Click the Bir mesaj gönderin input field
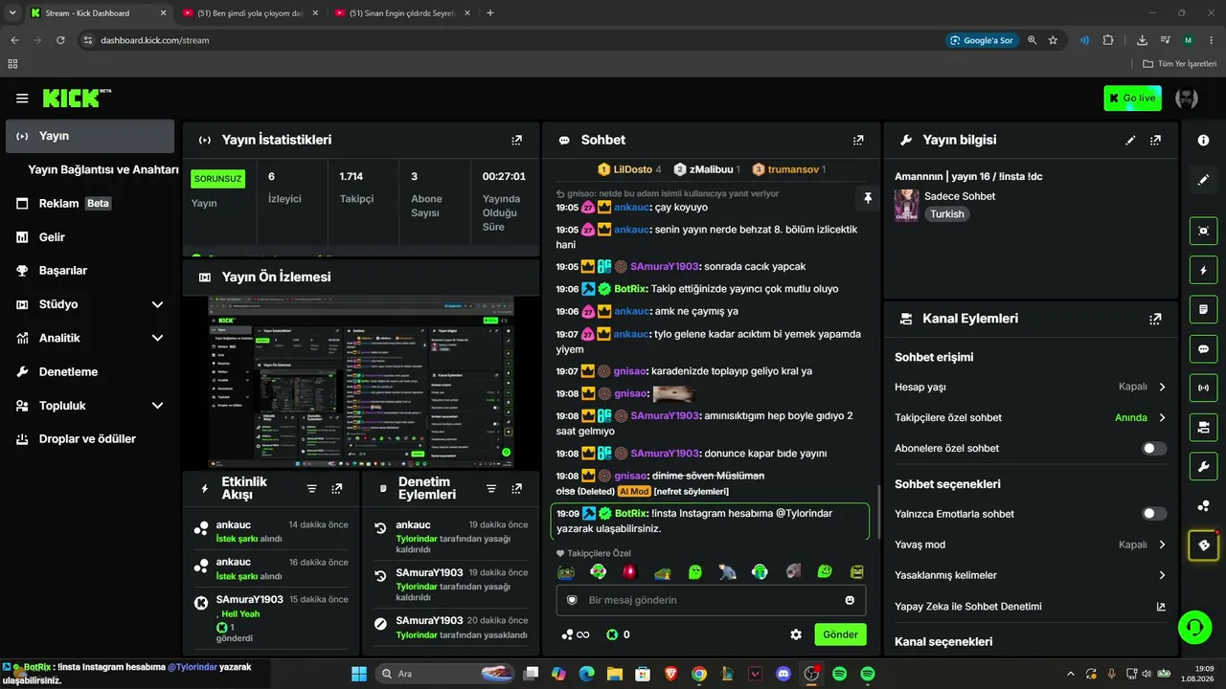 click(711, 600)
